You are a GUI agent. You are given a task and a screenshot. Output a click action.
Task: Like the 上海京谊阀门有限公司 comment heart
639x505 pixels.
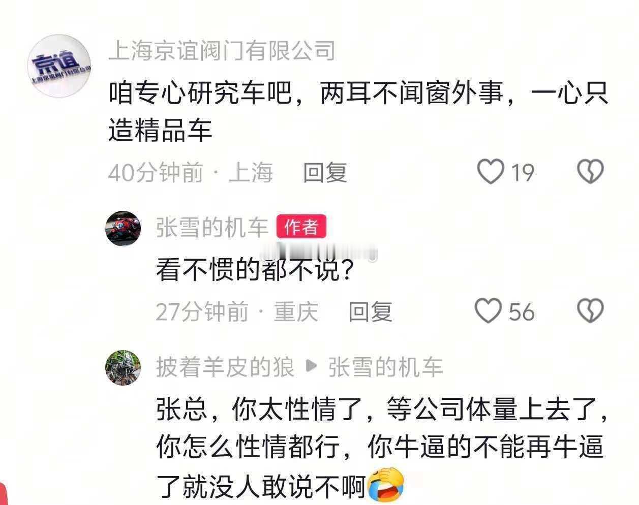pyautogui.click(x=491, y=172)
